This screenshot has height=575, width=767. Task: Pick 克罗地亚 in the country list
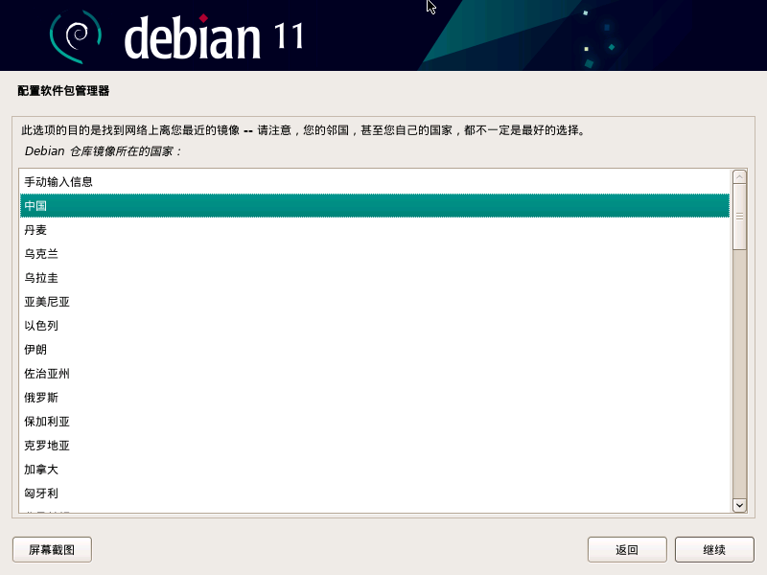click(x=47, y=446)
